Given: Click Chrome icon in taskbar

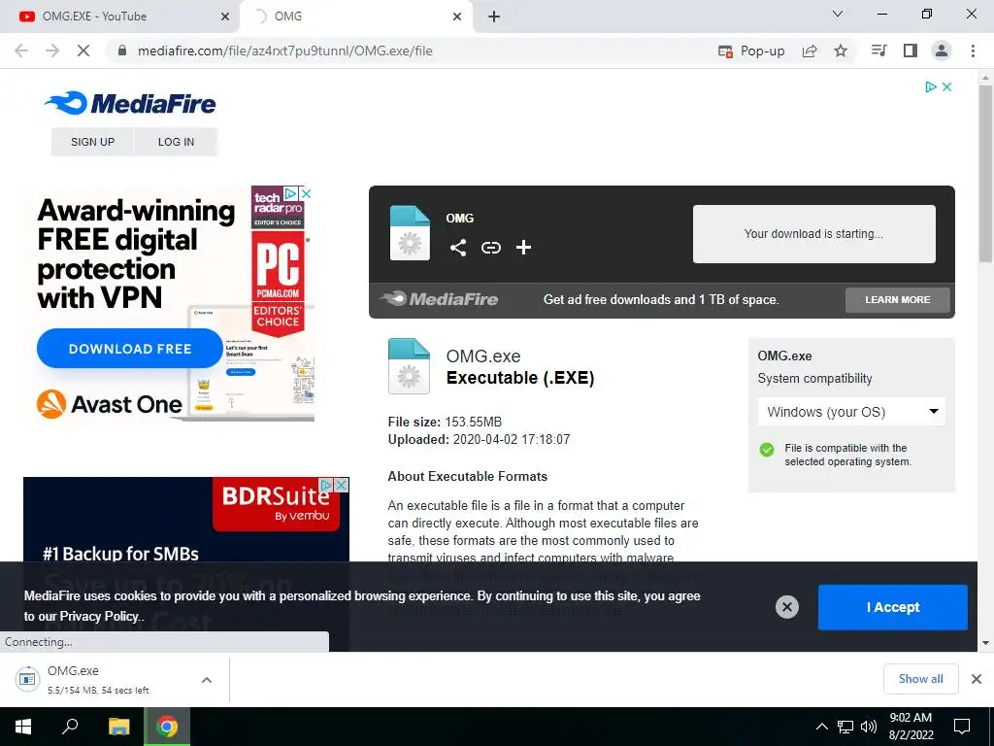Looking at the screenshot, I should coord(167,727).
